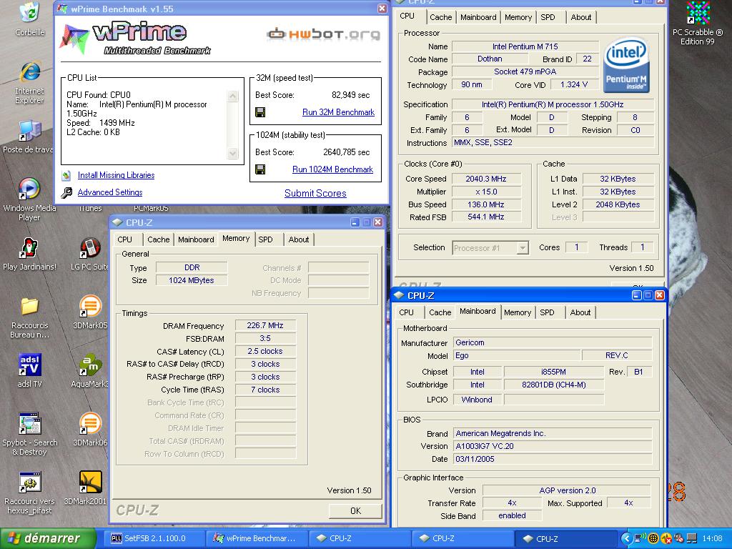Click the Cycle Time 7 clocks value
732x549 pixels.
(265, 390)
